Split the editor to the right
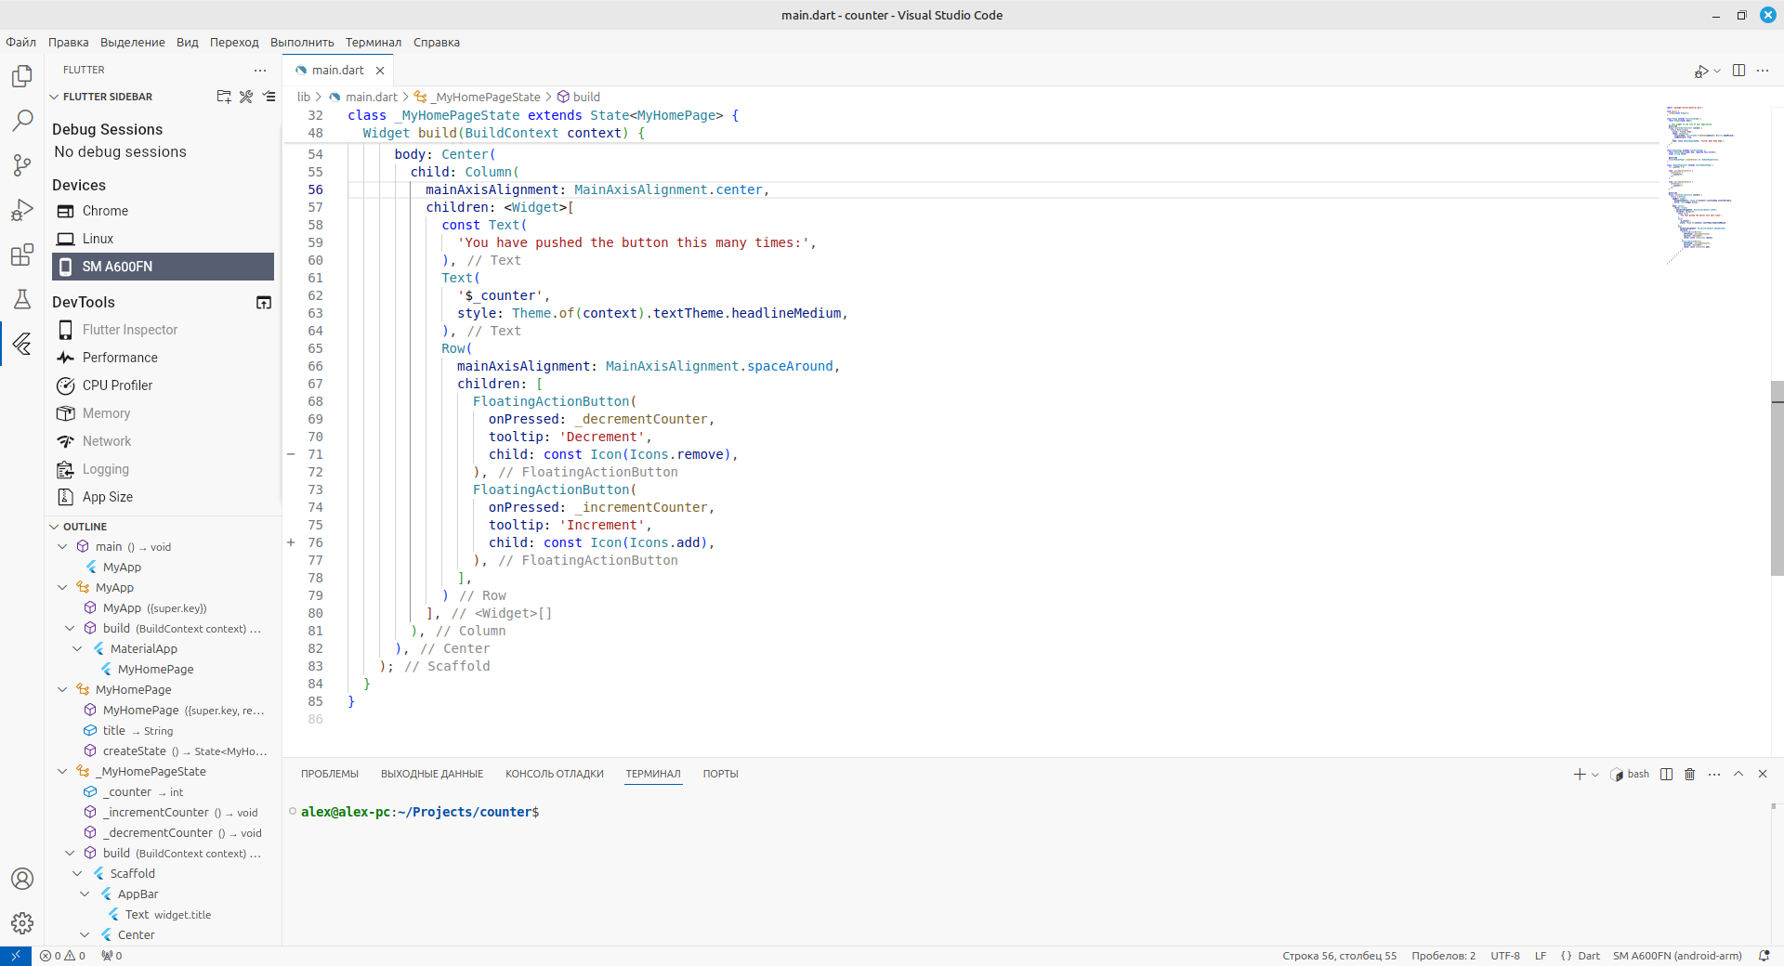 click(x=1738, y=71)
